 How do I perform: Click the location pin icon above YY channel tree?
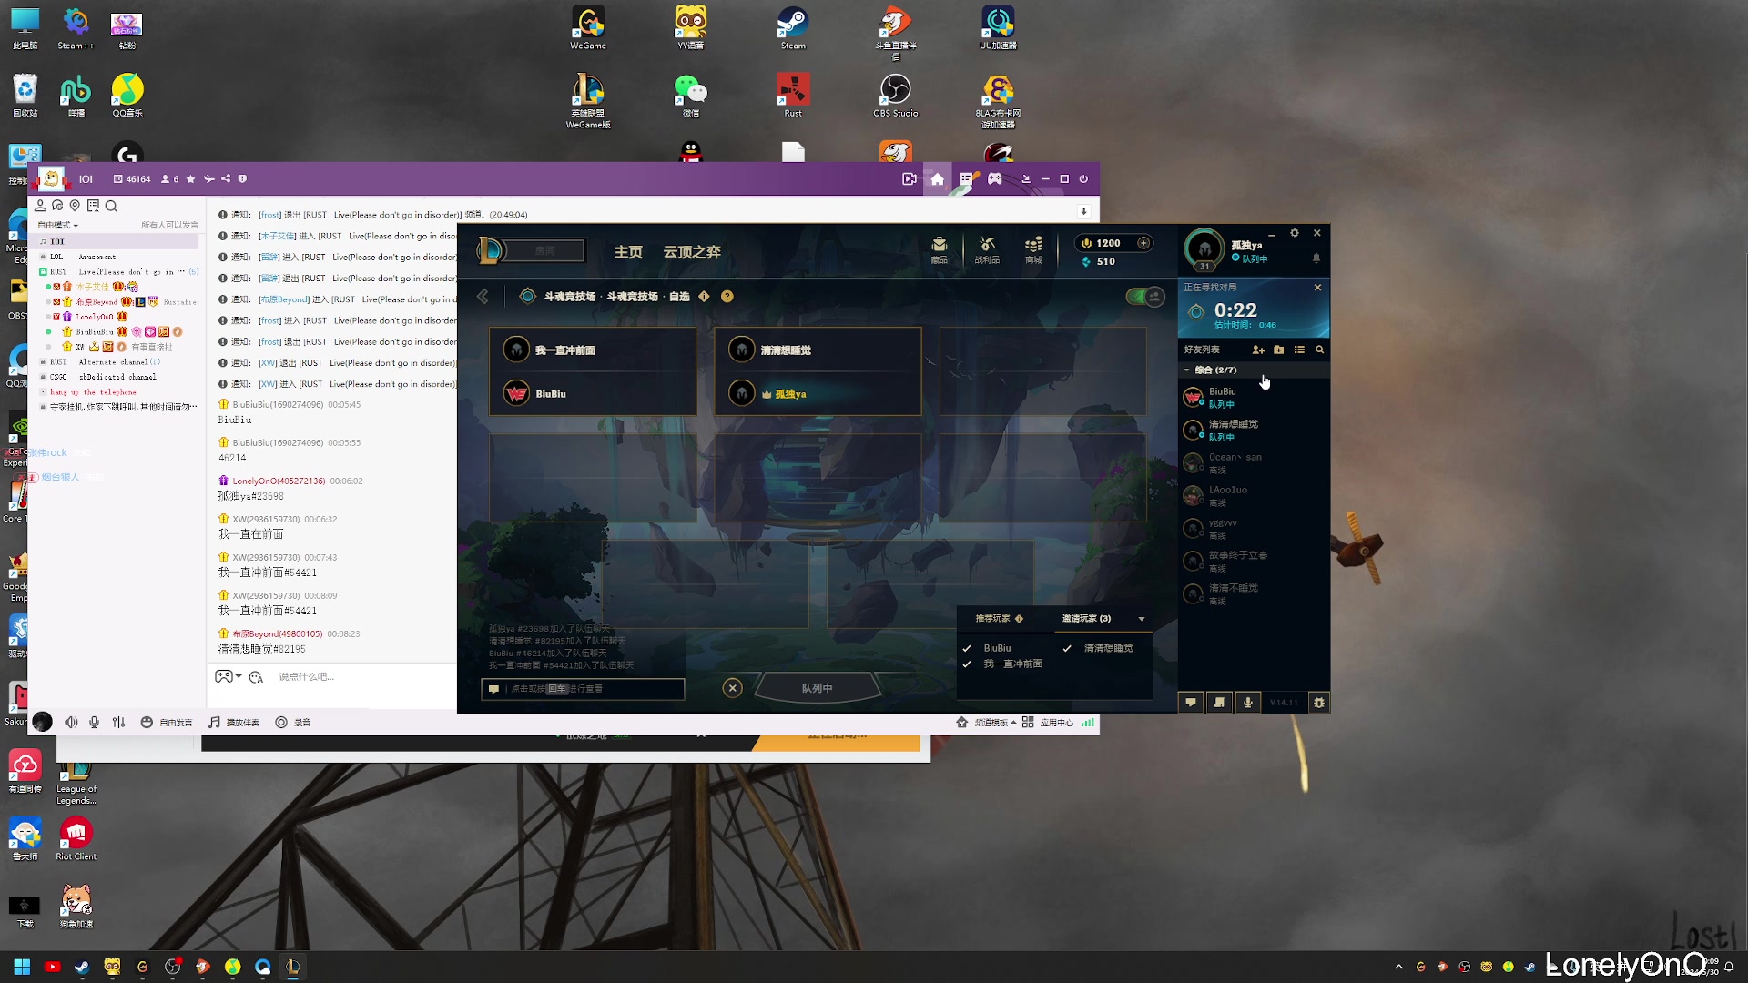click(75, 206)
